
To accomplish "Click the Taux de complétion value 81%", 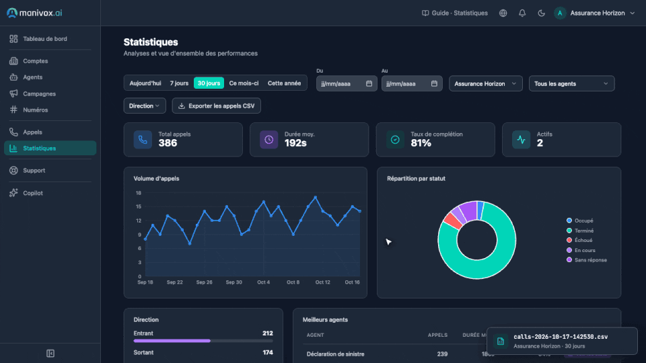I will click(x=421, y=143).
